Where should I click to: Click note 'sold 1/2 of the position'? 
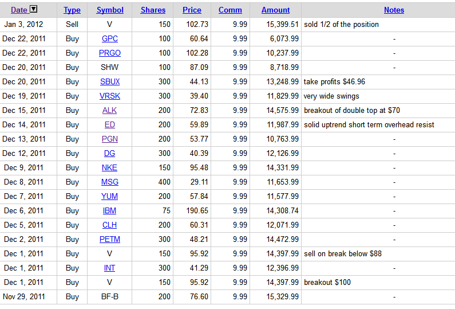pos(341,25)
